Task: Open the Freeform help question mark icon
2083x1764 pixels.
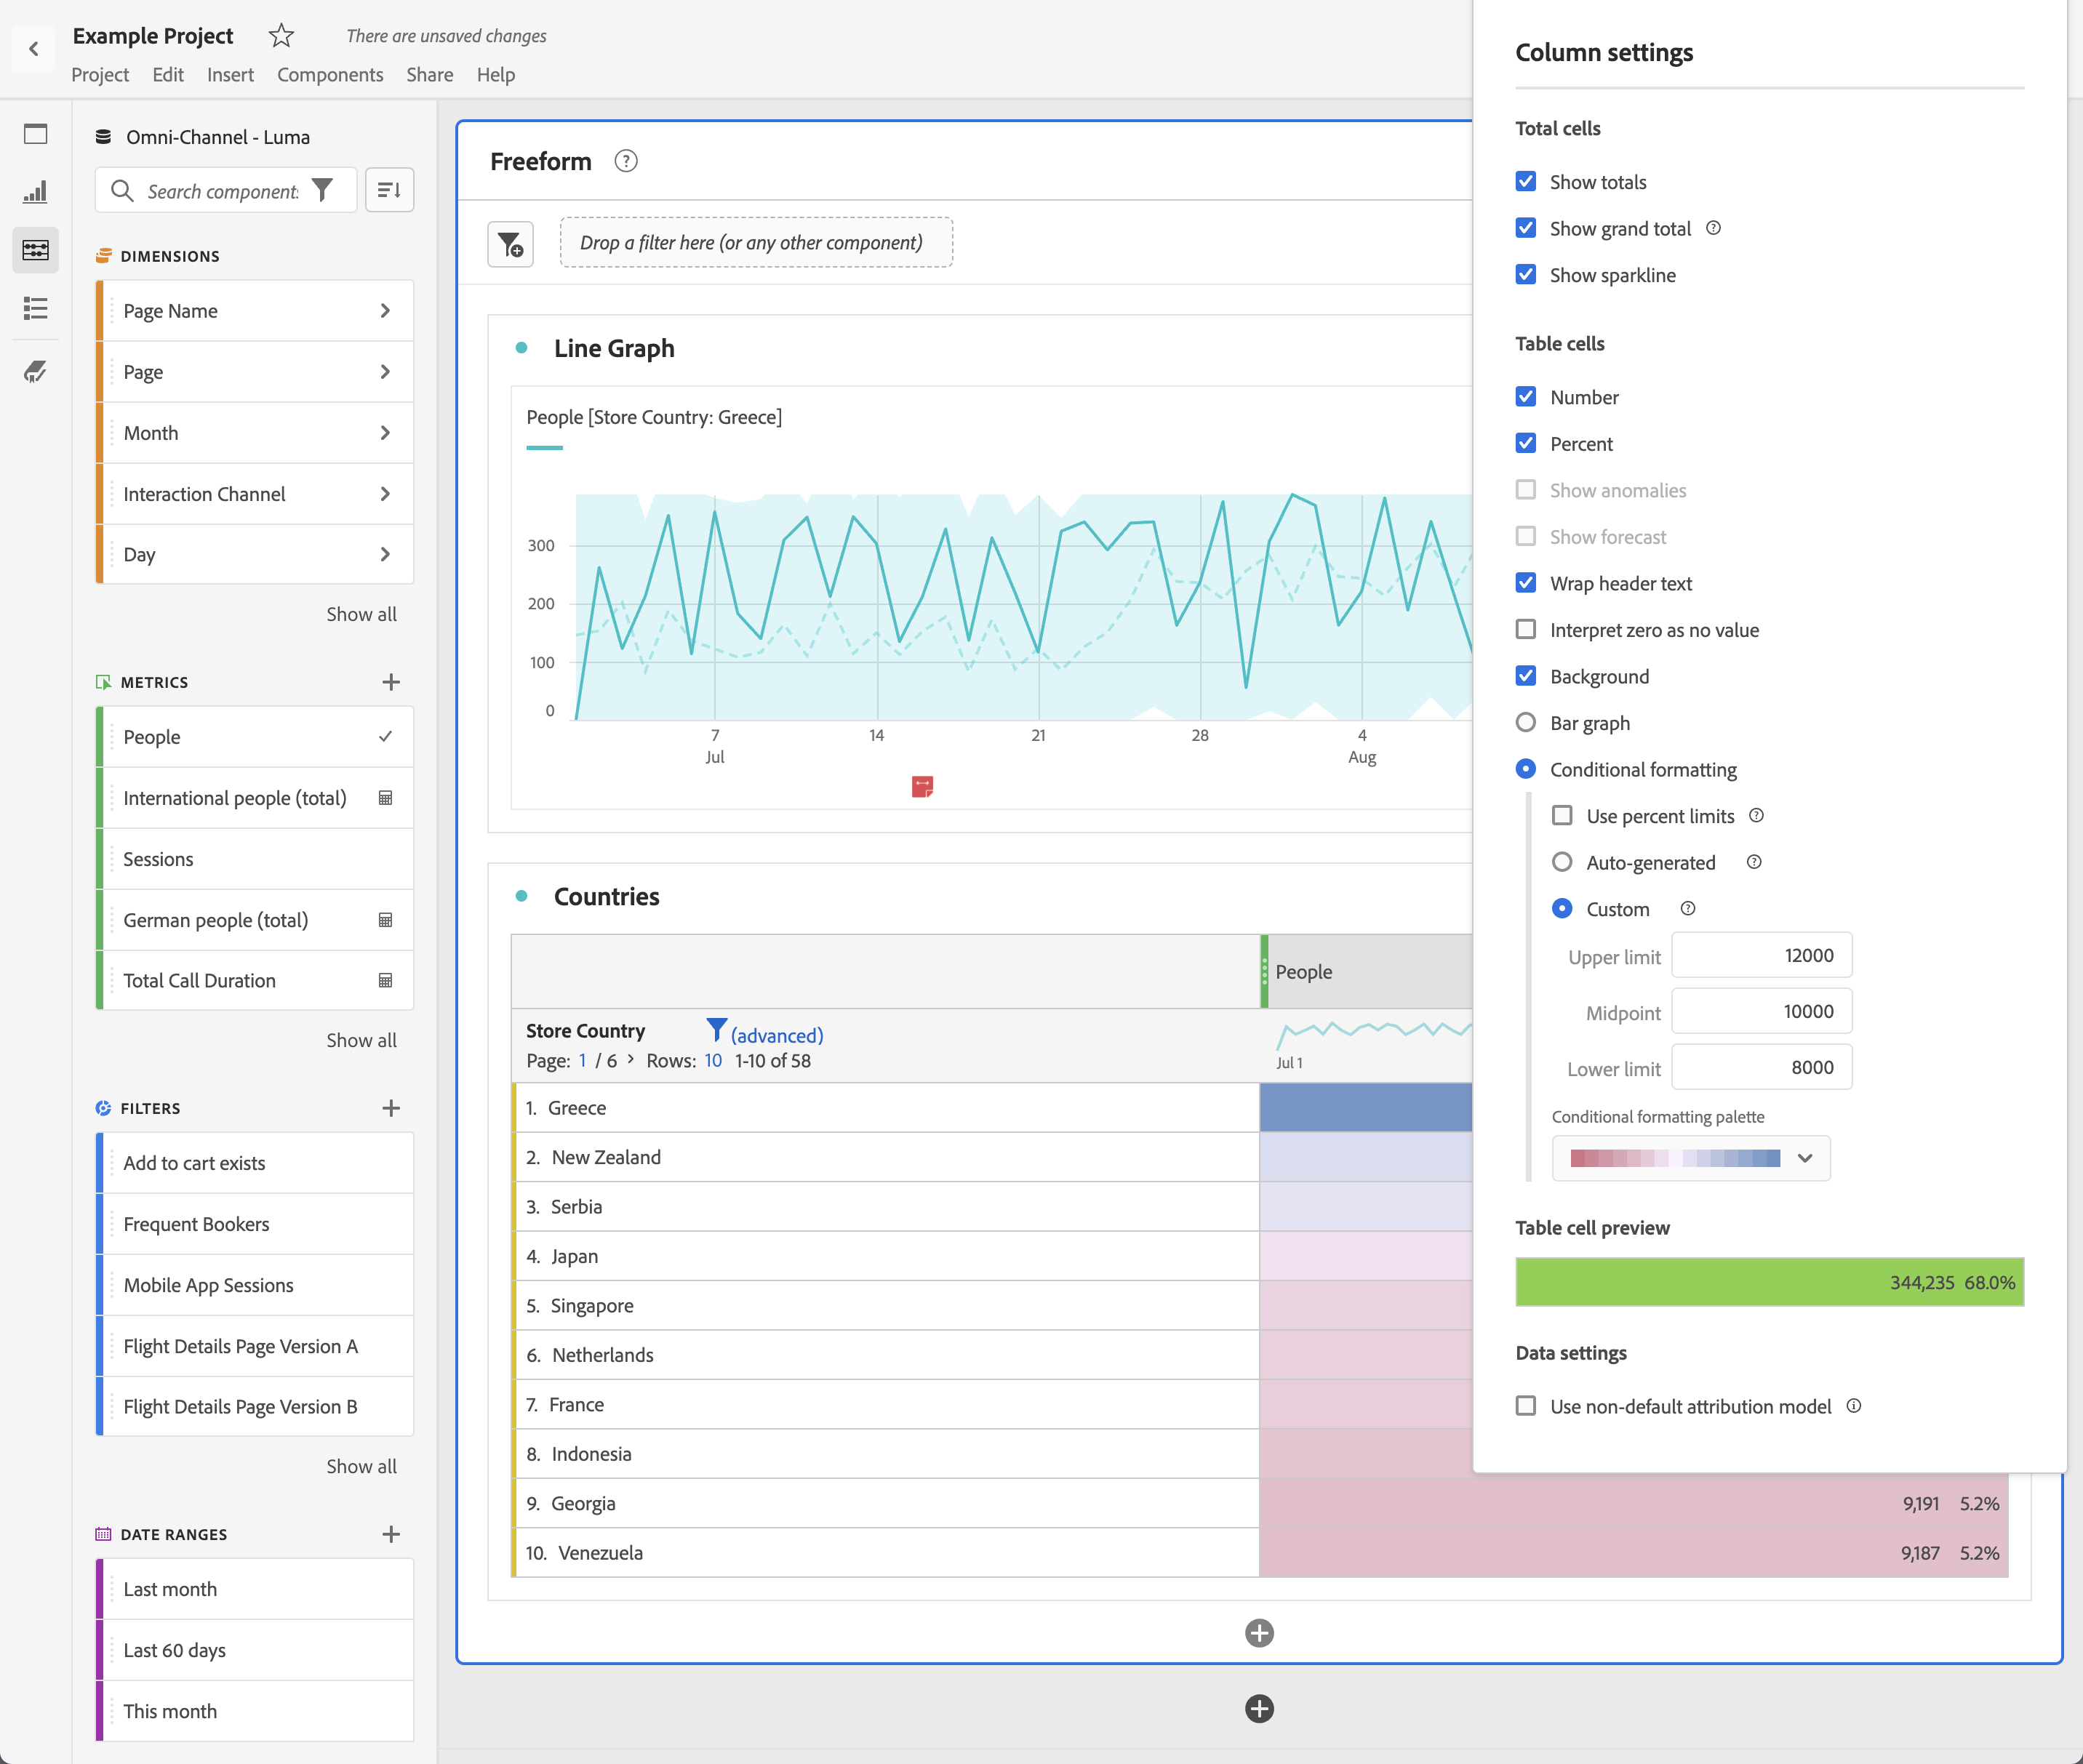Action: click(626, 161)
